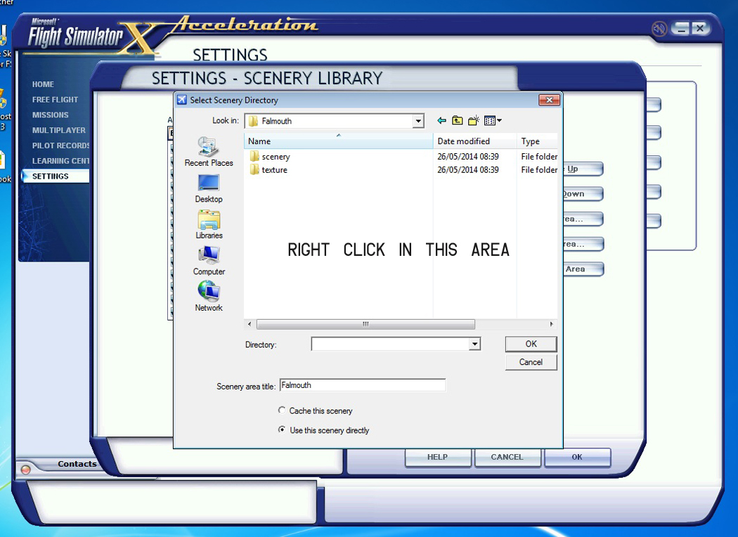Click OK in Select Scenery Directory dialog
The image size is (738, 537).
(531, 344)
